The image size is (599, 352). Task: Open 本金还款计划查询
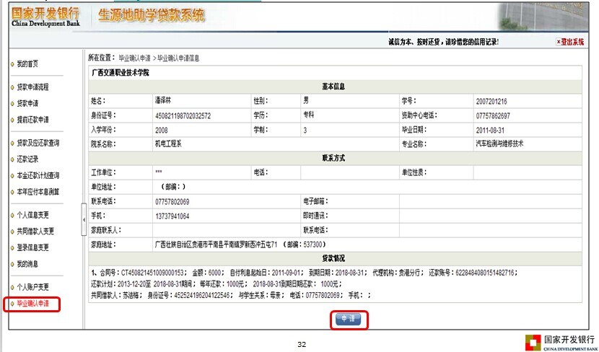[x=38, y=175]
